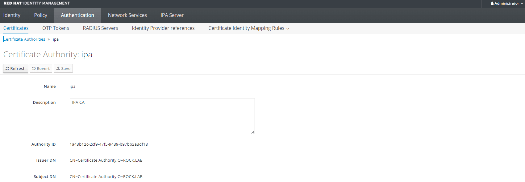525x182 pixels.
Task: Click the Authority ID label
Action: tap(44, 144)
